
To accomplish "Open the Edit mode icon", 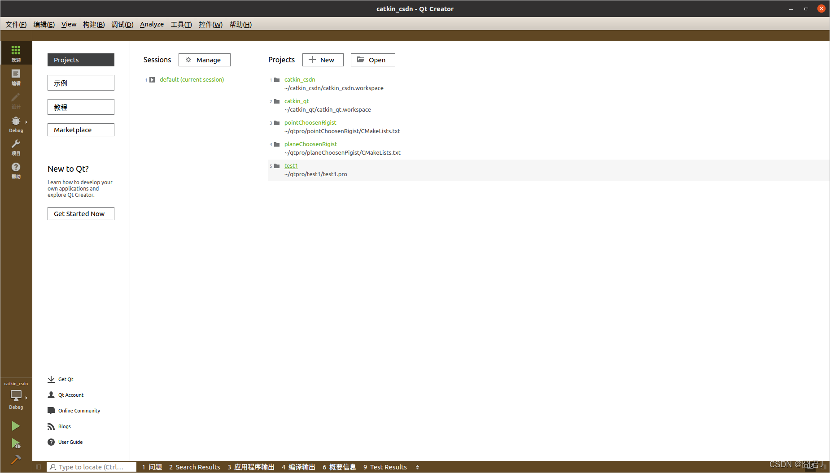I will point(16,77).
